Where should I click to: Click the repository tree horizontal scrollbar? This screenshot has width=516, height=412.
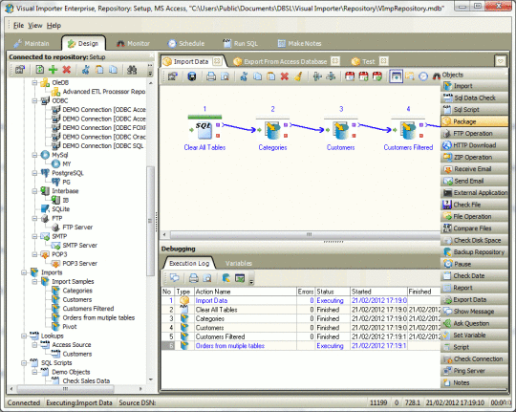pos(66,389)
